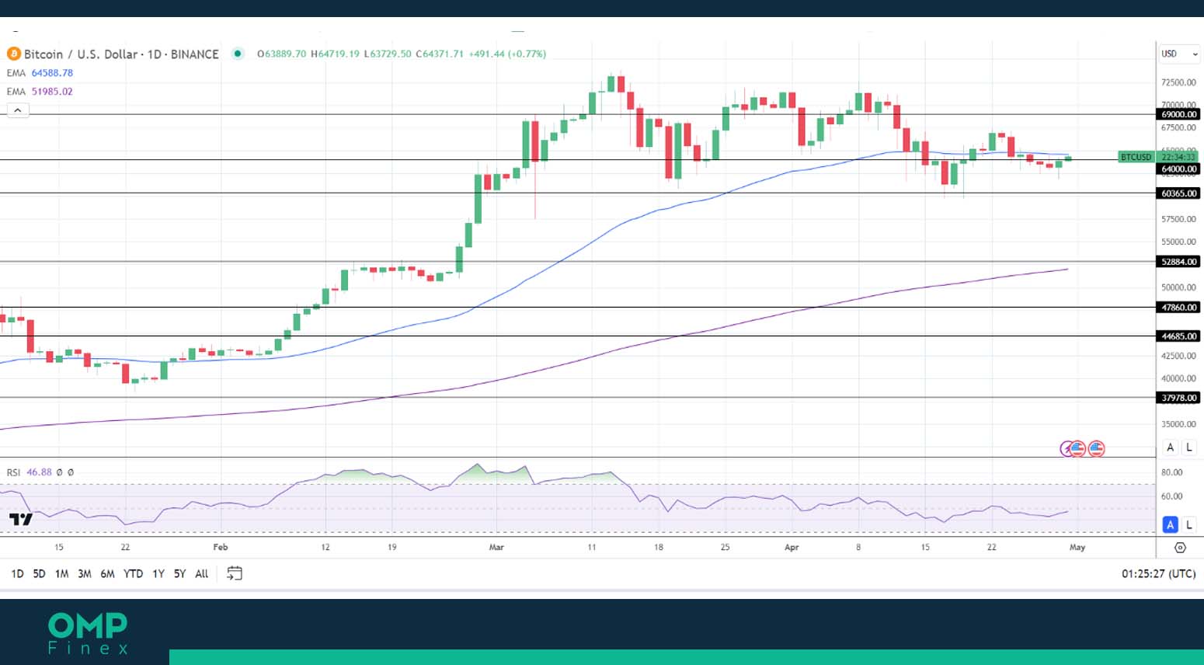Click the H64719.19 high value
This screenshot has height=665, width=1204.
click(335, 54)
